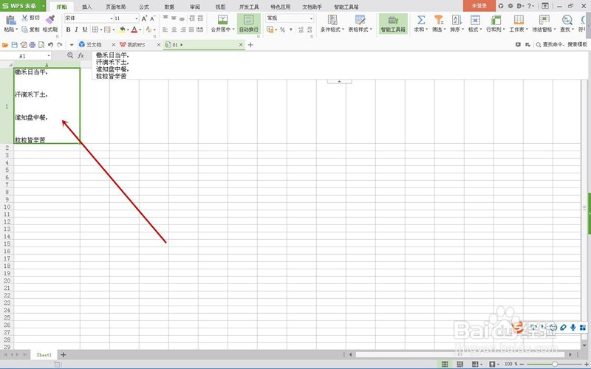Collapse the formula bar with up arrow
This screenshot has width=591, height=369.
pyautogui.click(x=339, y=81)
